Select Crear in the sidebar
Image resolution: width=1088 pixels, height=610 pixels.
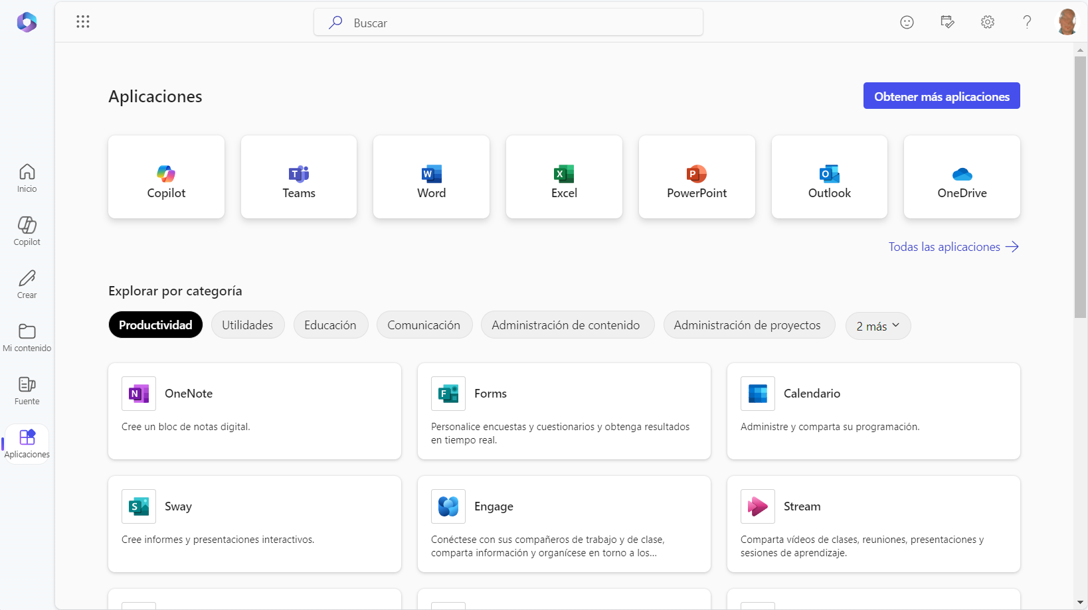click(x=27, y=284)
